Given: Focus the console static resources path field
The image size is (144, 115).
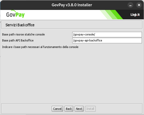Looking at the screenshot, I should [x=107, y=34].
